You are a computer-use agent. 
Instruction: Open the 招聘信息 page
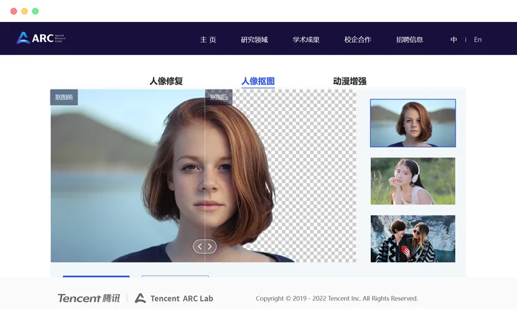point(409,39)
